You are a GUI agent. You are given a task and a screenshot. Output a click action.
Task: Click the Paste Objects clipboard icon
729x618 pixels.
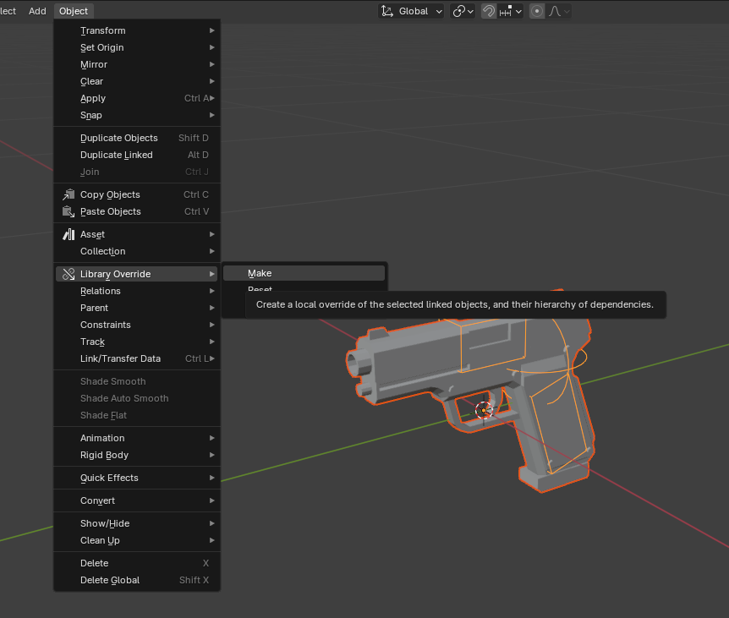69,211
